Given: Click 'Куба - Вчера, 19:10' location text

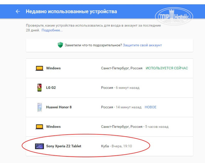Looking at the screenshot, I should click(x=116, y=146).
